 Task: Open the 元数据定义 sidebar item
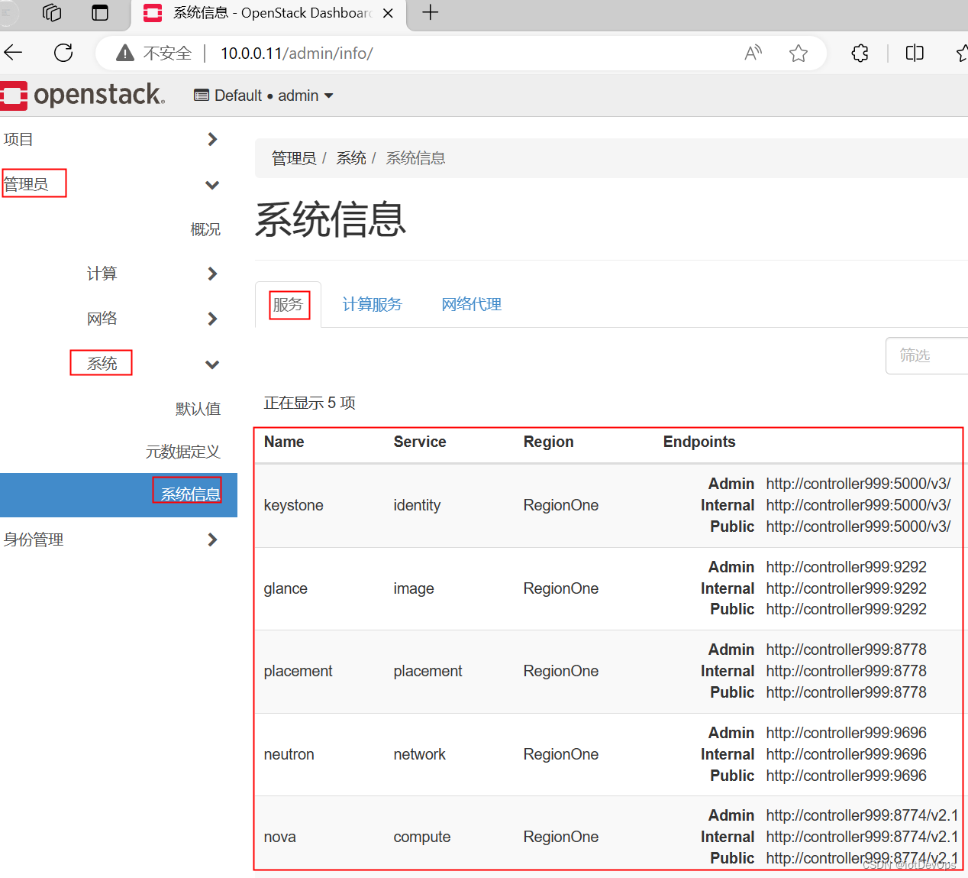point(183,452)
